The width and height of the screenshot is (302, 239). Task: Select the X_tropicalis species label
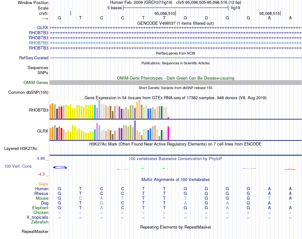click(38, 217)
